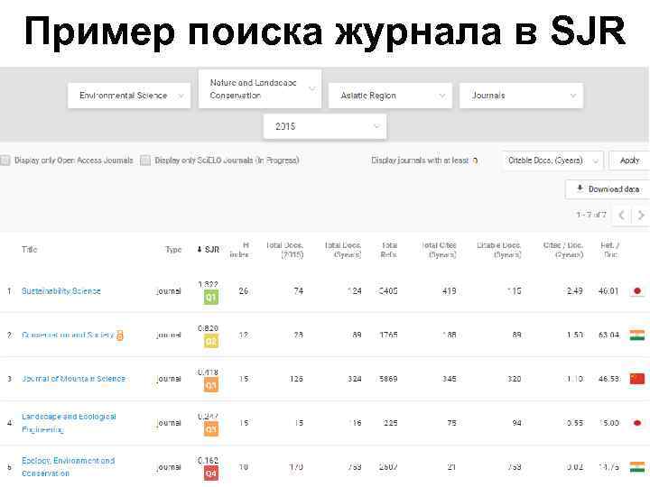The height and width of the screenshot is (487, 650).
Task: Click the Q3 badge for Journal of Mountain Science
Action: pos(210,386)
